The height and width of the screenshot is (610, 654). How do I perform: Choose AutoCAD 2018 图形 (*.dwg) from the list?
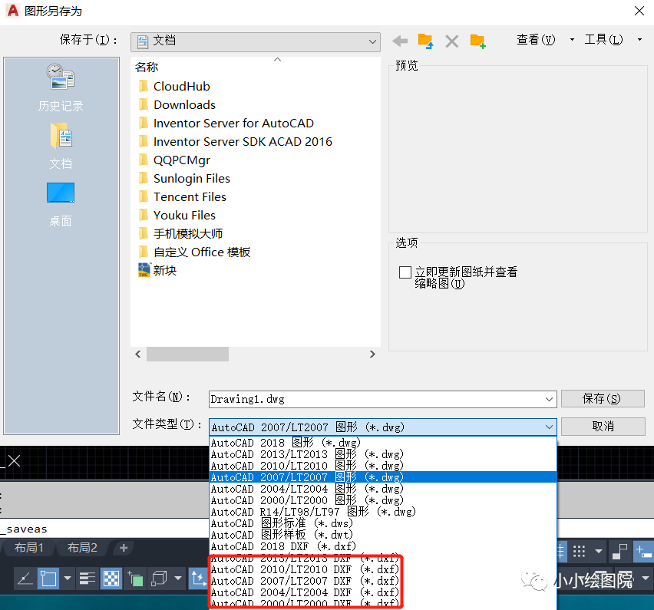click(382, 443)
